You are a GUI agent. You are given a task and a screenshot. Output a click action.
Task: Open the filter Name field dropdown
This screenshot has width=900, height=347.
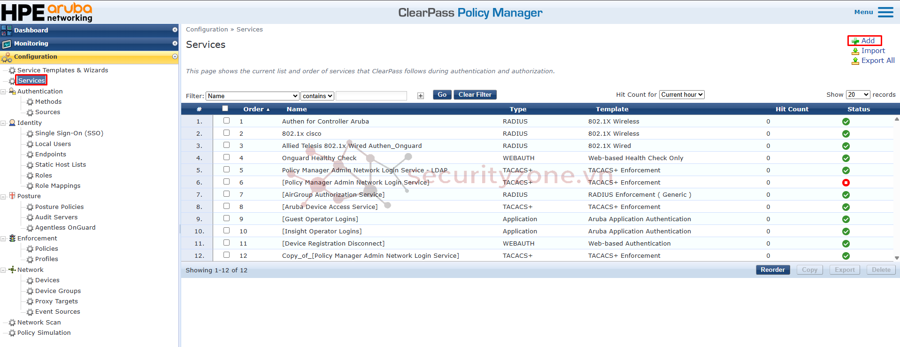tap(253, 96)
